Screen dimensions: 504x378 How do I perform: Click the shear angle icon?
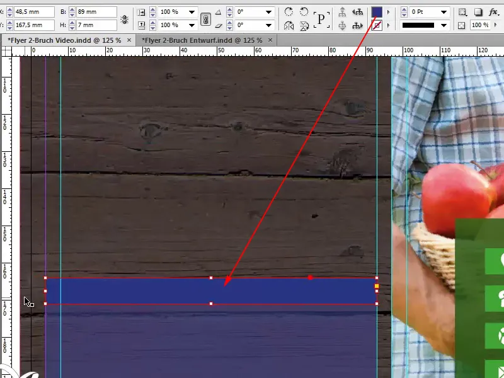click(x=218, y=25)
